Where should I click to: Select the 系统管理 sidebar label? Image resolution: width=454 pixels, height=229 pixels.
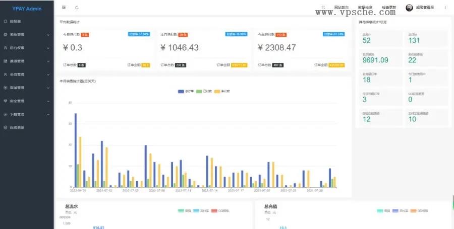tap(17, 35)
